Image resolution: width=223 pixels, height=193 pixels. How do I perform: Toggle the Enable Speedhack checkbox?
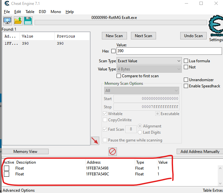pos(186,86)
